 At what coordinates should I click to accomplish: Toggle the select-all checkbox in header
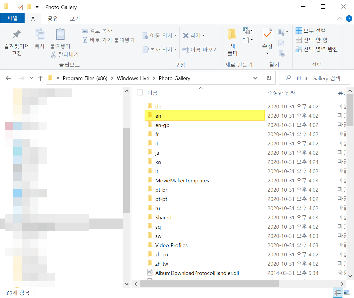click(140, 92)
